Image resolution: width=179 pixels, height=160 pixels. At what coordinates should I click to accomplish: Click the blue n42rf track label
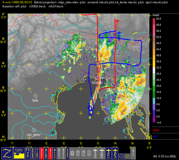point(155,137)
